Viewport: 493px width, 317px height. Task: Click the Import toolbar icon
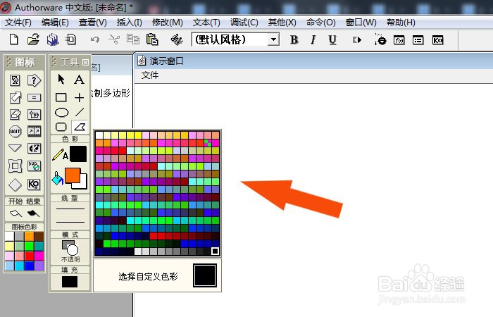coord(70,39)
